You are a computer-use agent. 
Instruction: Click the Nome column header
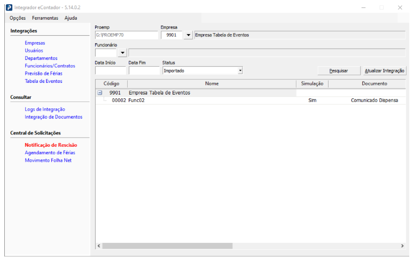click(x=212, y=84)
